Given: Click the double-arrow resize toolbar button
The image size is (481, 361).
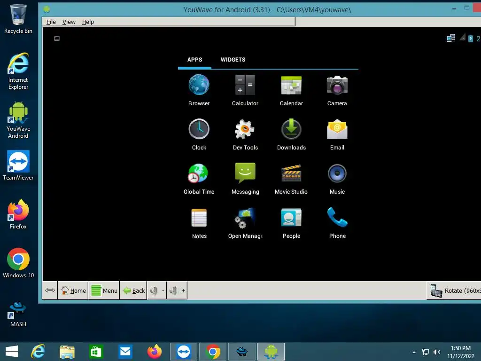Looking at the screenshot, I should (50, 290).
